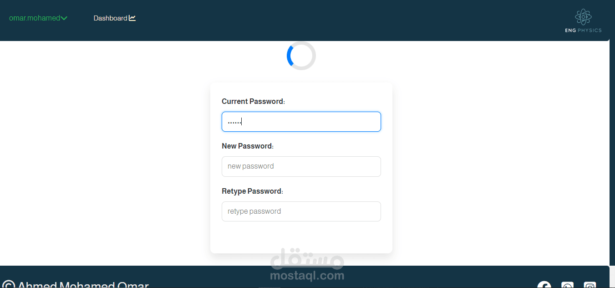Click the copyright symbol in footer
This screenshot has height=288, width=615.
click(x=9, y=285)
